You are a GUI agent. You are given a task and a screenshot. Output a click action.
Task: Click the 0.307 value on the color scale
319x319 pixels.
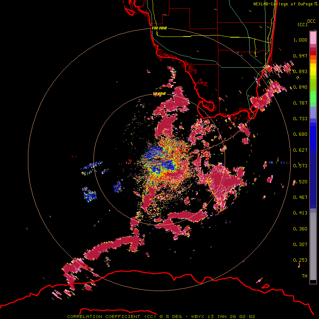[x=300, y=244]
